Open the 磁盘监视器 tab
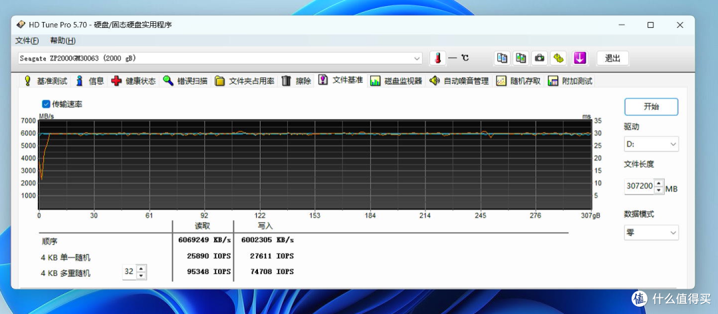Image resolution: width=718 pixels, height=314 pixels. pyautogui.click(x=396, y=81)
